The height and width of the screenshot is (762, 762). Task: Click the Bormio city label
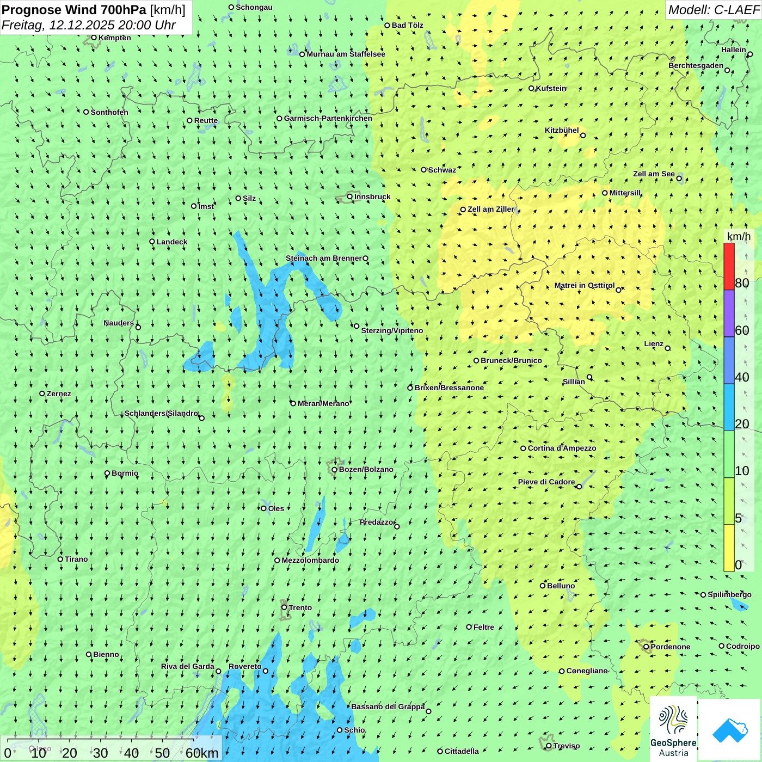pos(125,473)
